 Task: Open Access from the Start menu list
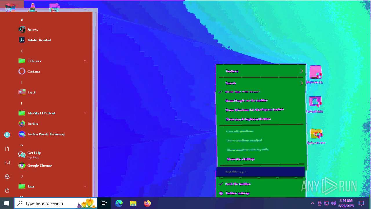pyautogui.click(x=52, y=30)
